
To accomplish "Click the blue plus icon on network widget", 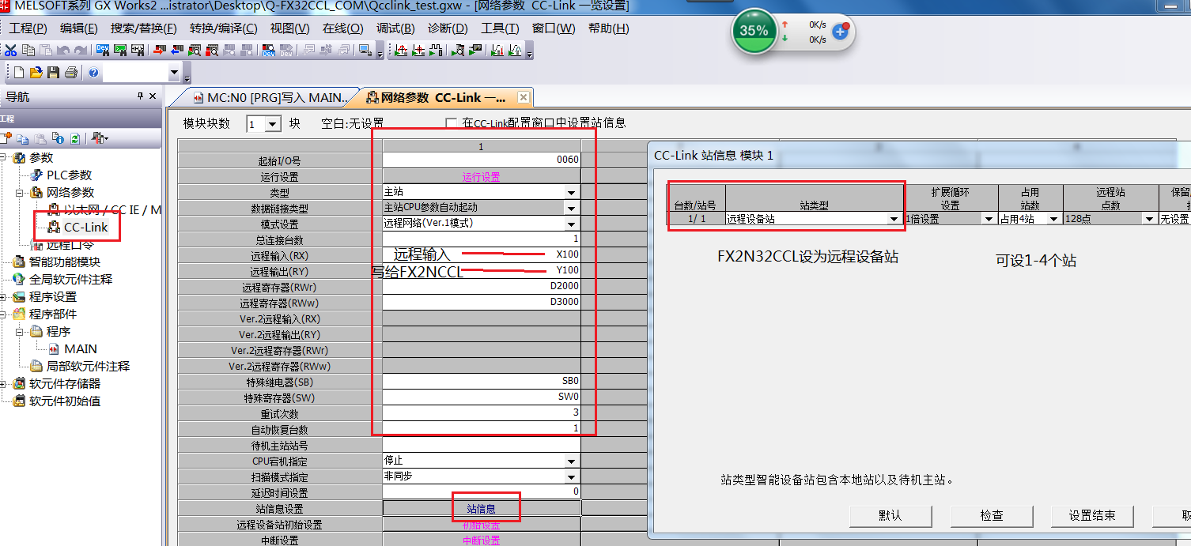I will pos(841,32).
